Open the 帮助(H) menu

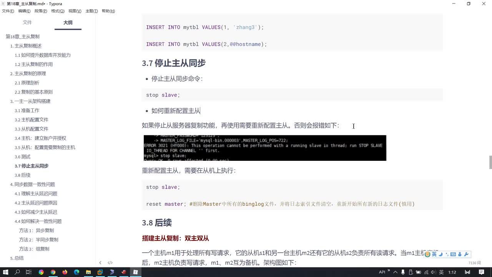coord(108,11)
